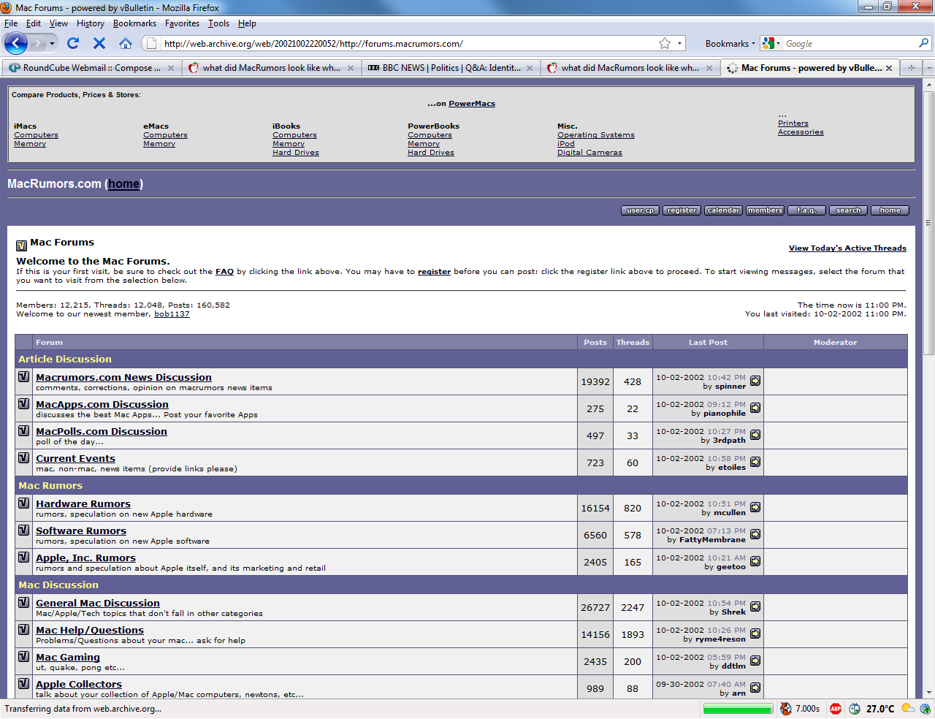Click the vBulletin logo next to Mac Forums heading
The image size is (935, 719).
click(21, 246)
